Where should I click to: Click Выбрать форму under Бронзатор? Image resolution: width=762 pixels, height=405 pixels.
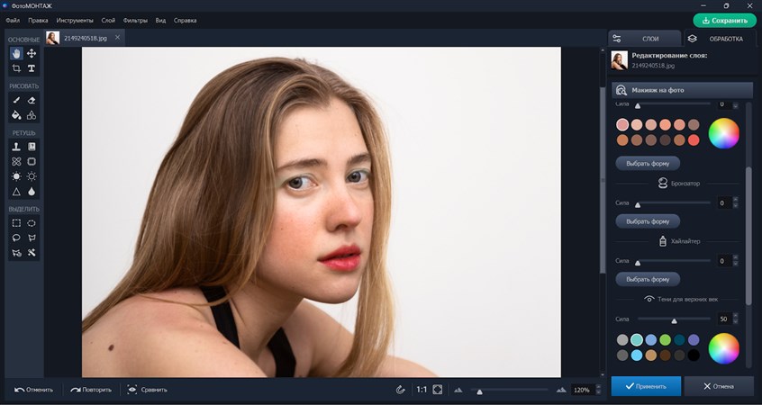click(648, 221)
